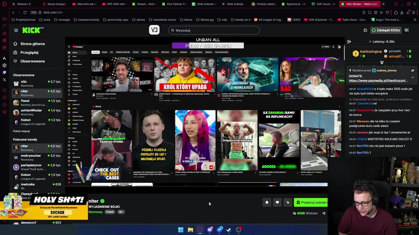Screen dimensions: 419x235
Task: Open achtenWlodar channel in followed list
Action: (x=37, y=112)
